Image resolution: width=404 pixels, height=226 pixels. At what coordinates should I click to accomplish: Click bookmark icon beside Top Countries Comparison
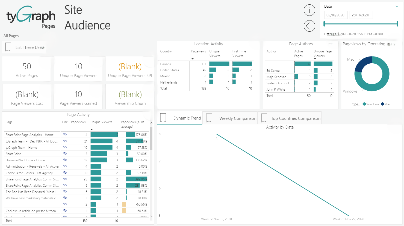coord(264,118)
